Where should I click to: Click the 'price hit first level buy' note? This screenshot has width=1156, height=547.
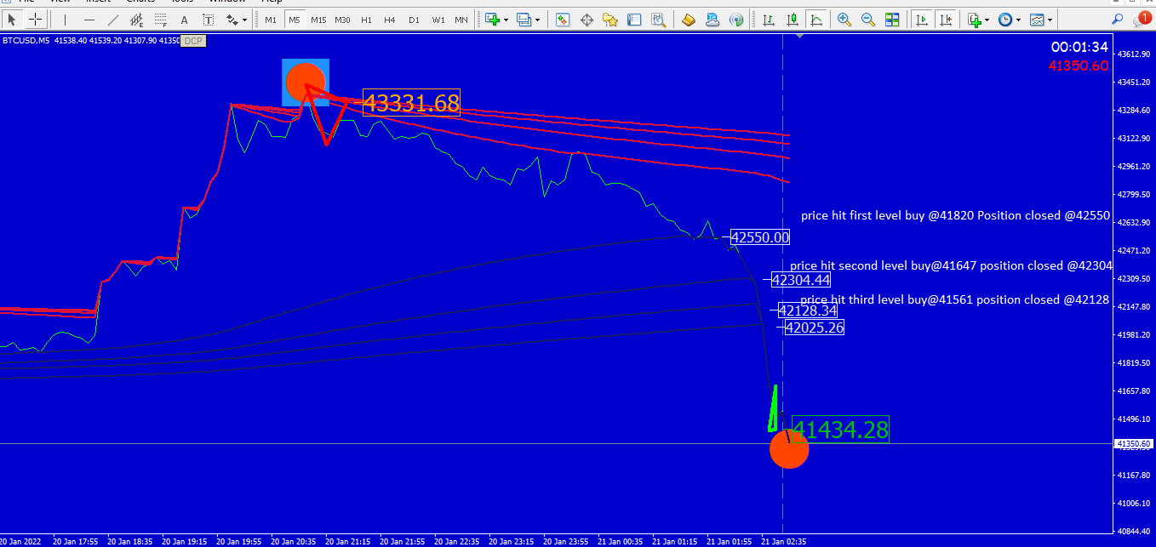(x=956, y=215)
